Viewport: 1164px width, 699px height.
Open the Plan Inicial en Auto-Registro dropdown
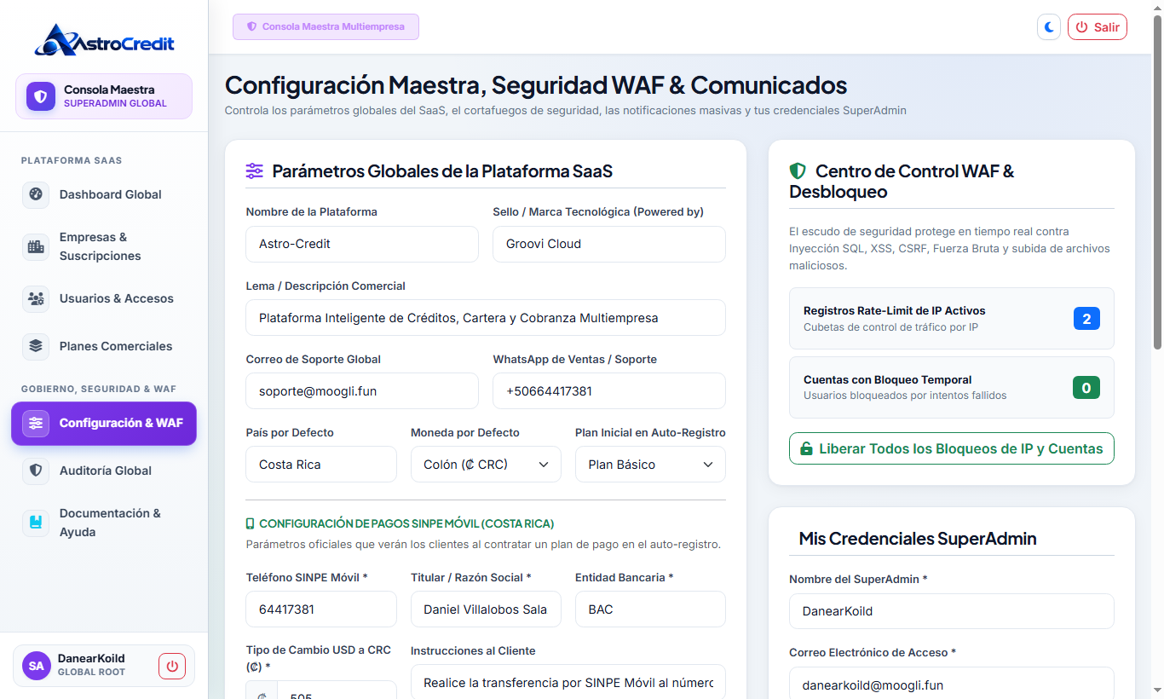coord(650,465)
